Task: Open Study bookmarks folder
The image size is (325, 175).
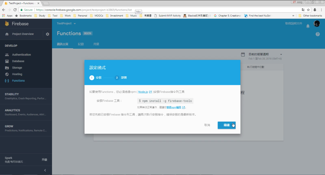Action: click(x=40, y=15)
